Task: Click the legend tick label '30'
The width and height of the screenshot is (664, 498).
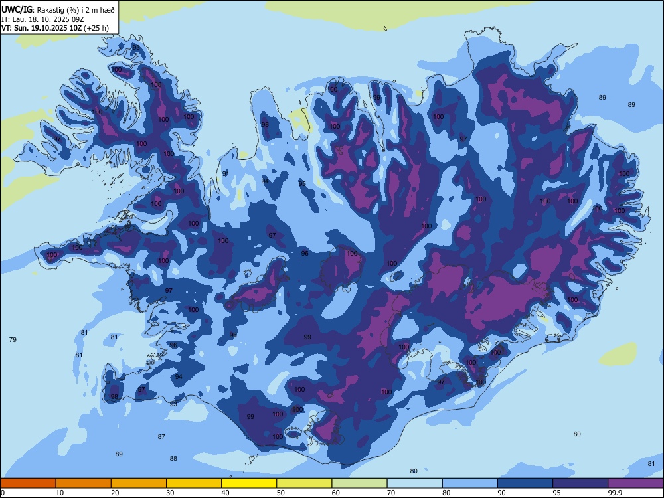Action: pyautogui.click(x=170, y=493)
